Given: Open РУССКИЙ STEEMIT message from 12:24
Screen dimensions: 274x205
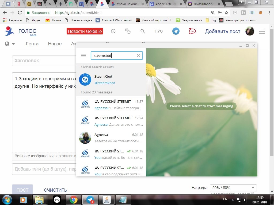Looking at the screenshot, I should [111, 121].
